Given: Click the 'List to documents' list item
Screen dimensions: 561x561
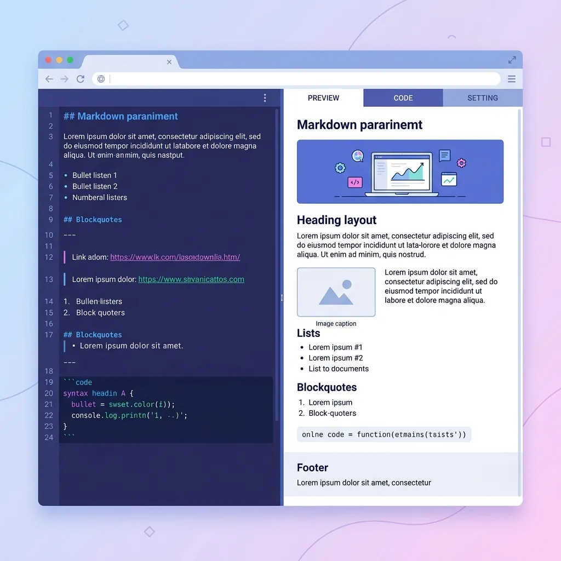Looking at the screenshot, I should click(x=339, y=369).
